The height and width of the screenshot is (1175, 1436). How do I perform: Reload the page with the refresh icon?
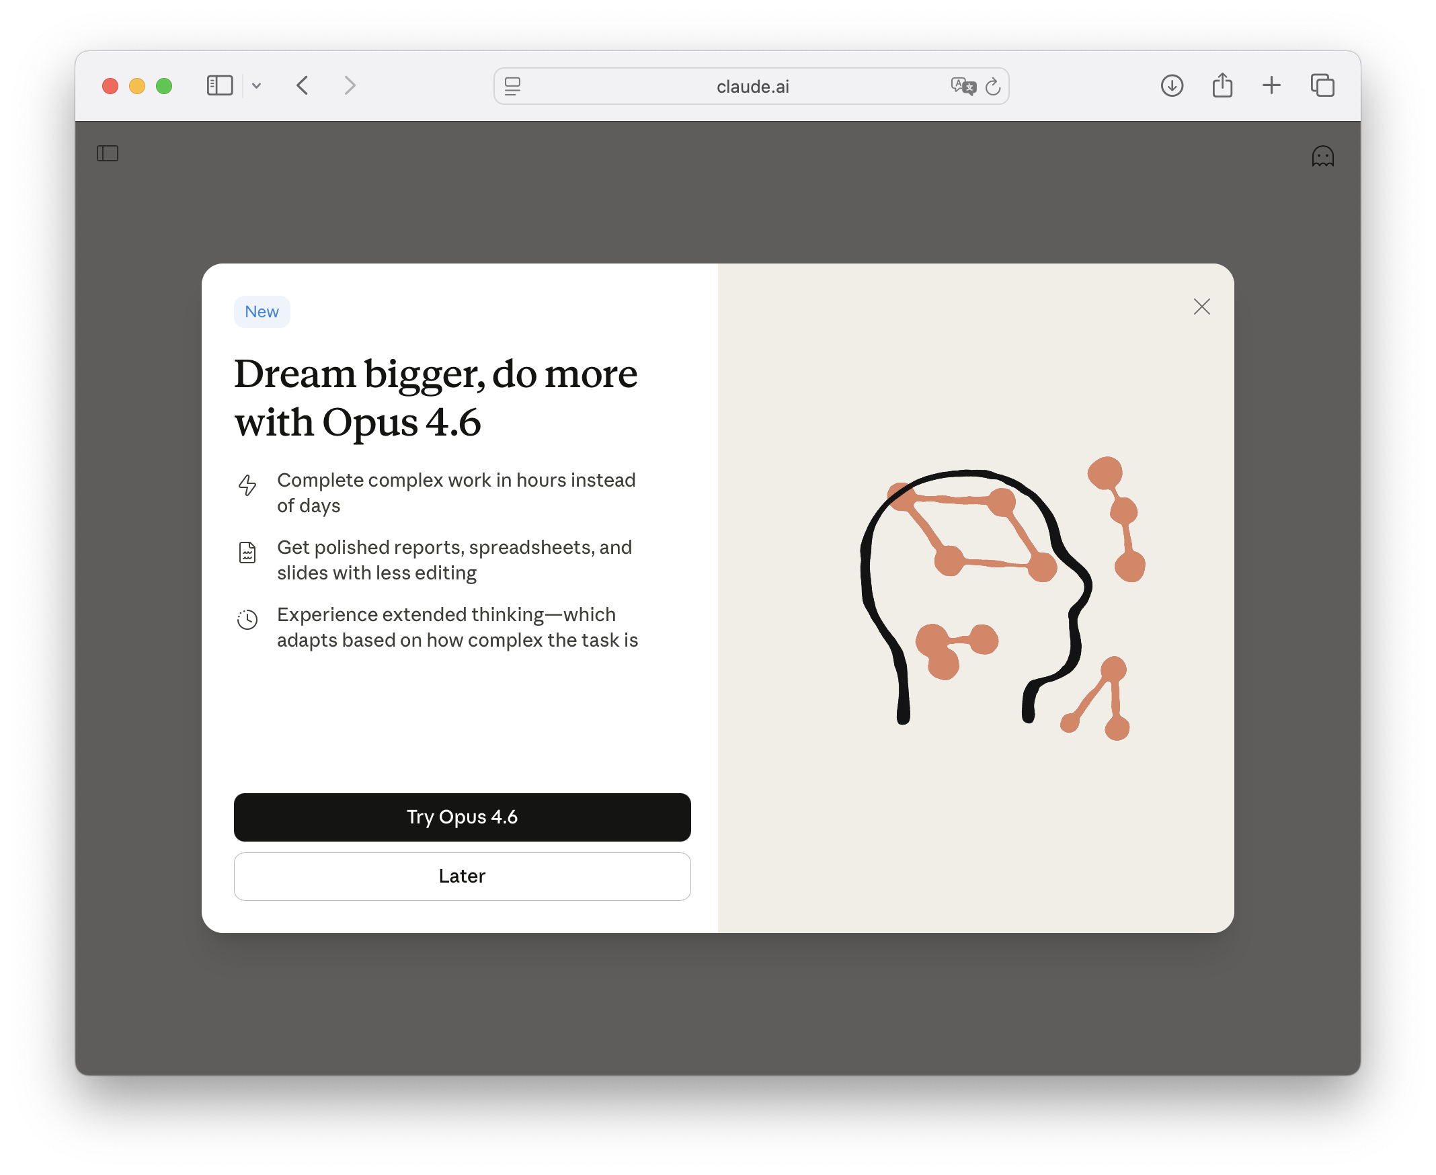pos(992,87)
